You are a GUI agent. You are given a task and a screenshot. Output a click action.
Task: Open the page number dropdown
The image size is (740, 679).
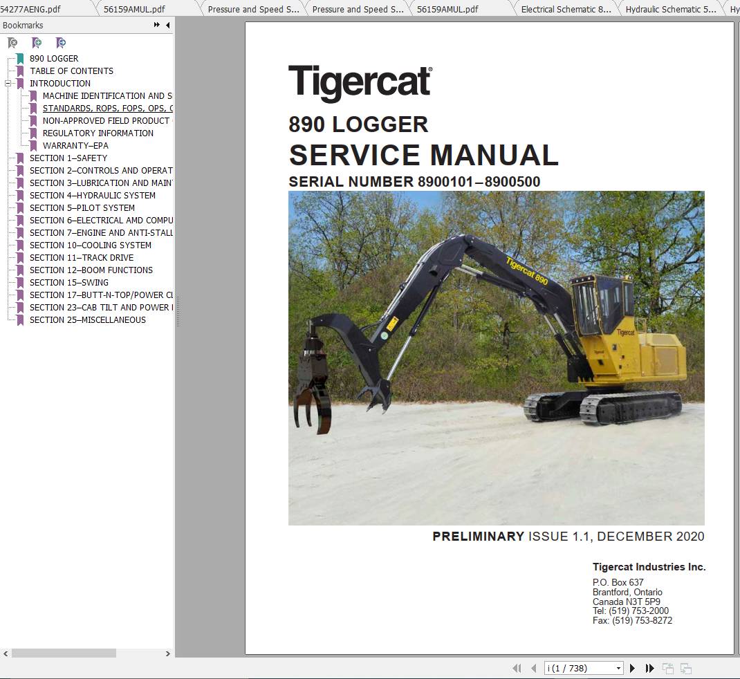coord(618,667)
